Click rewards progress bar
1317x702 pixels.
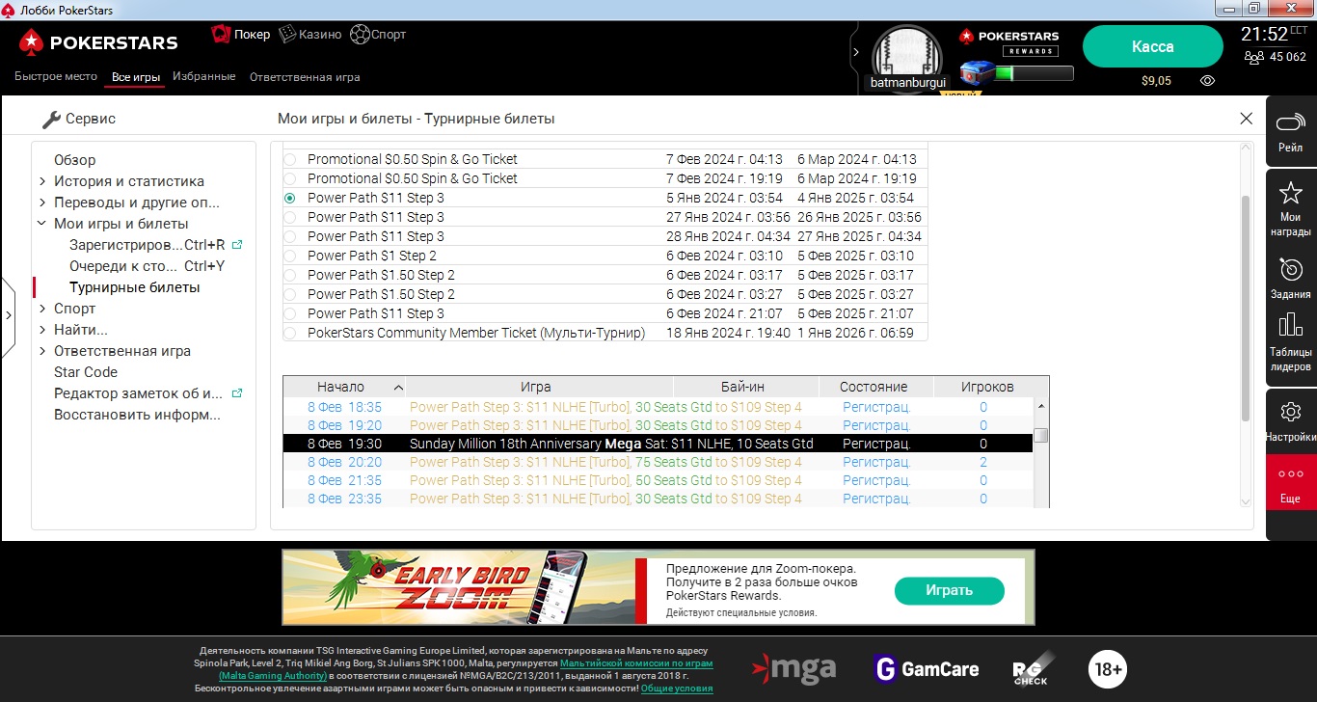[1035, 73]
